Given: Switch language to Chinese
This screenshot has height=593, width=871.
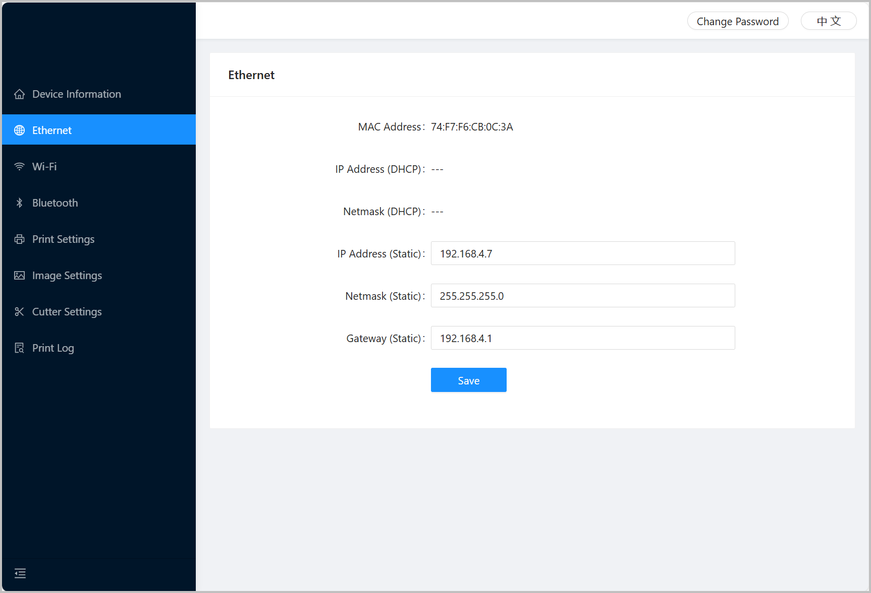Looking at the screenshot, I should tap(828, 21).
